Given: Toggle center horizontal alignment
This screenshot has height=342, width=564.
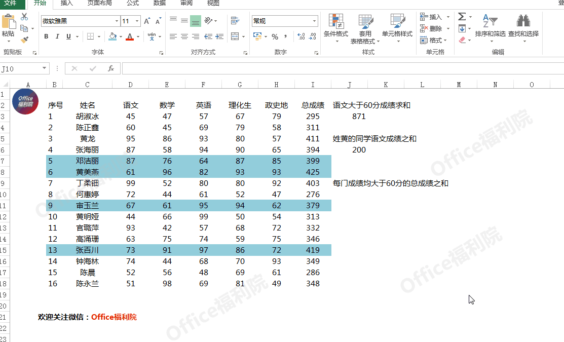Looking at the screenshot, I should [184, 36].
